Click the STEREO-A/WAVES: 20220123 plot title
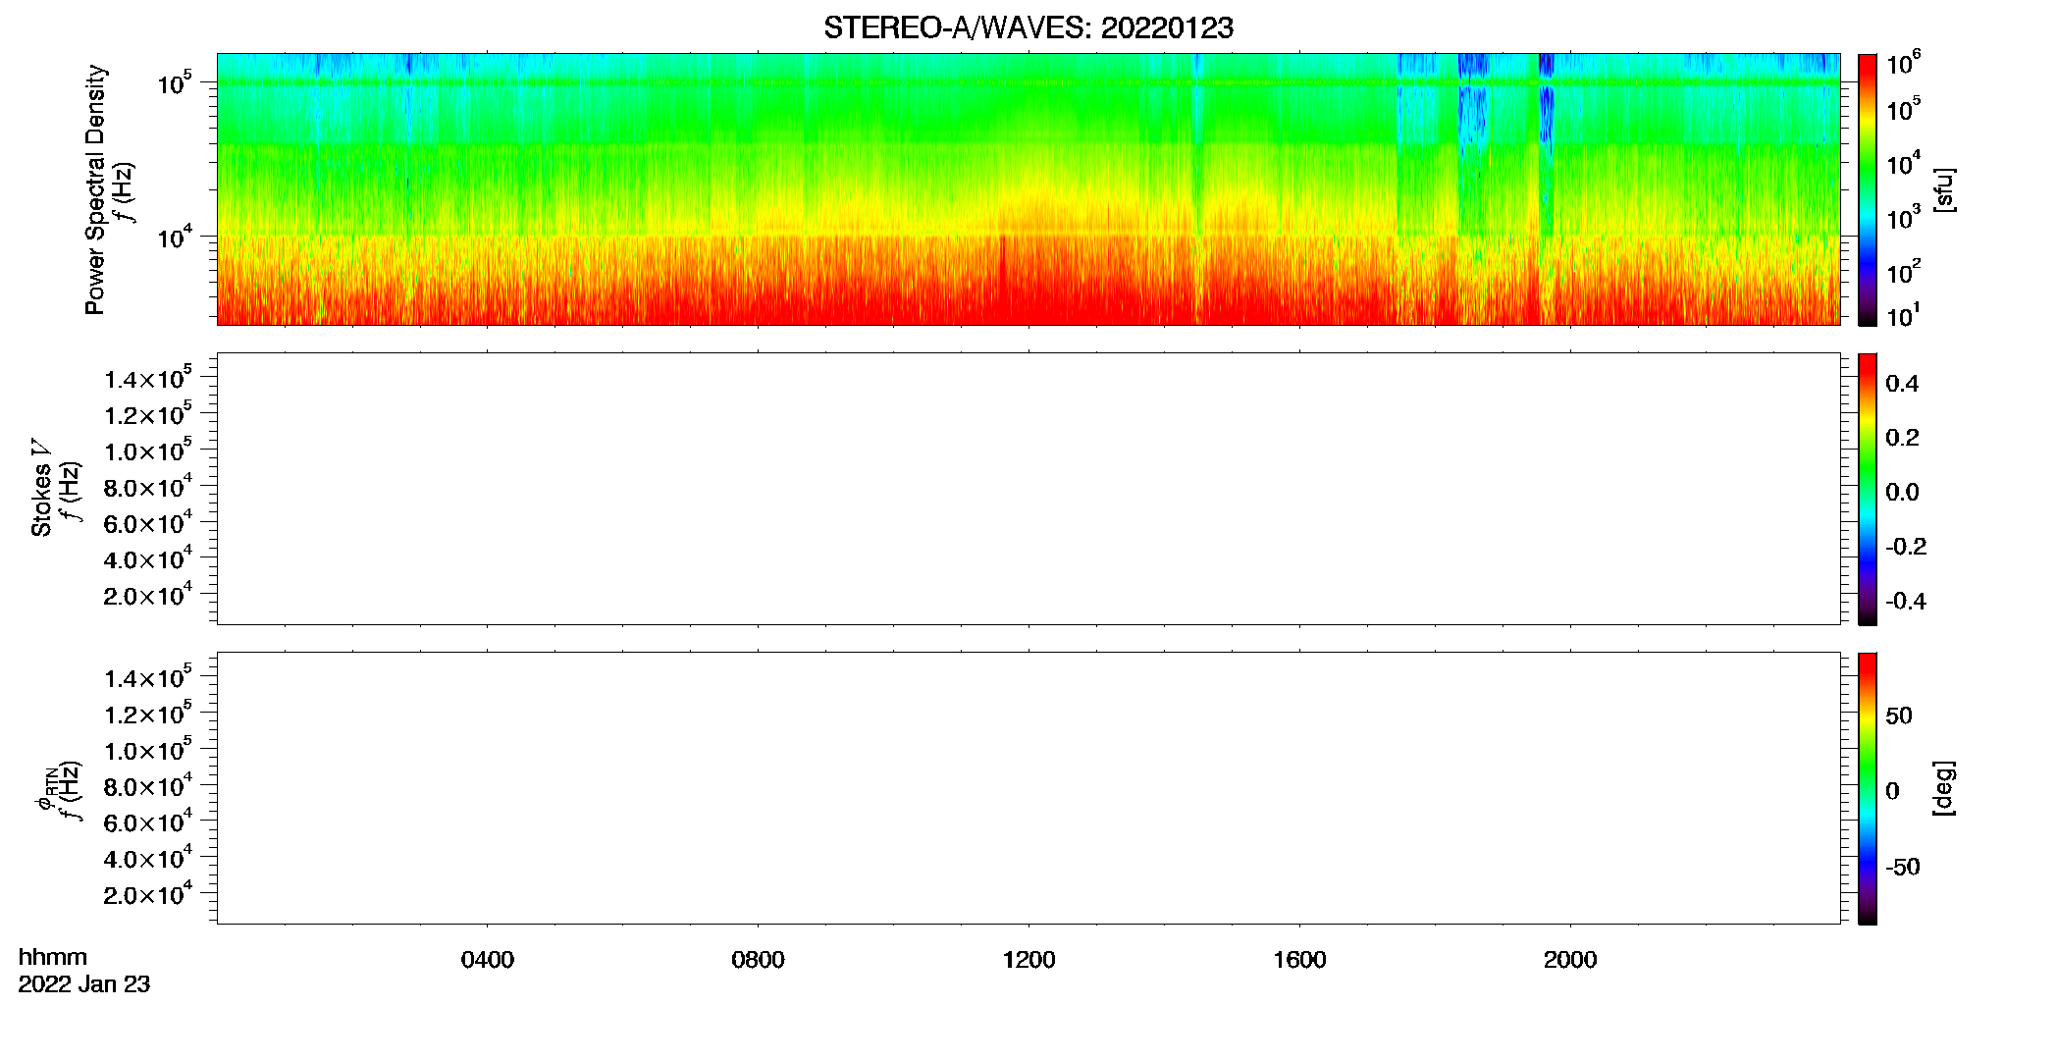Image resolution: width=2057 pixels, height=1060 pixels. [1028, 28]
